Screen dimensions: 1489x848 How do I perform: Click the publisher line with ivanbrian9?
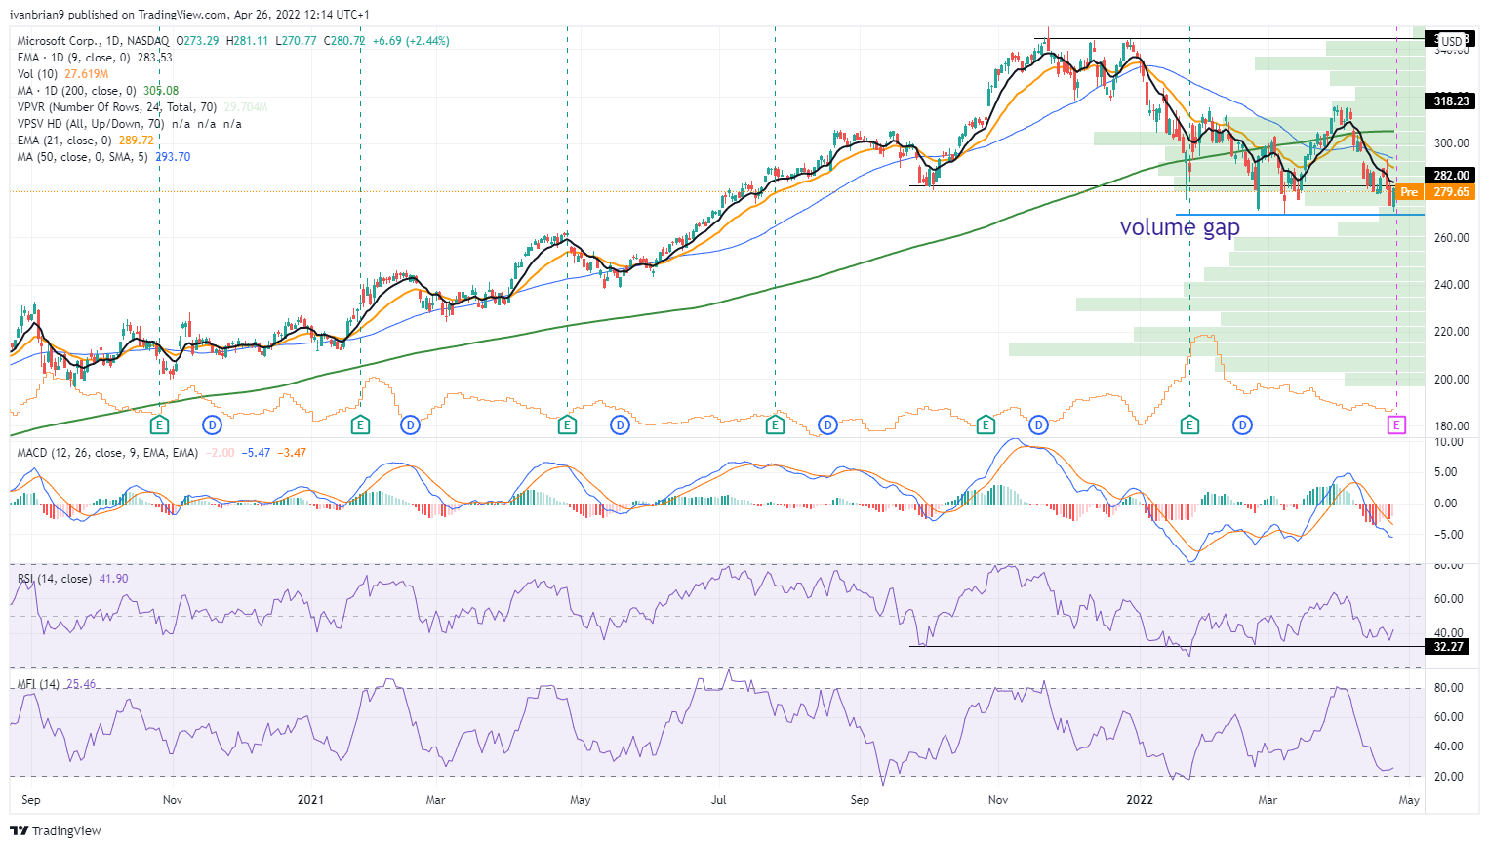click(189, 15)
